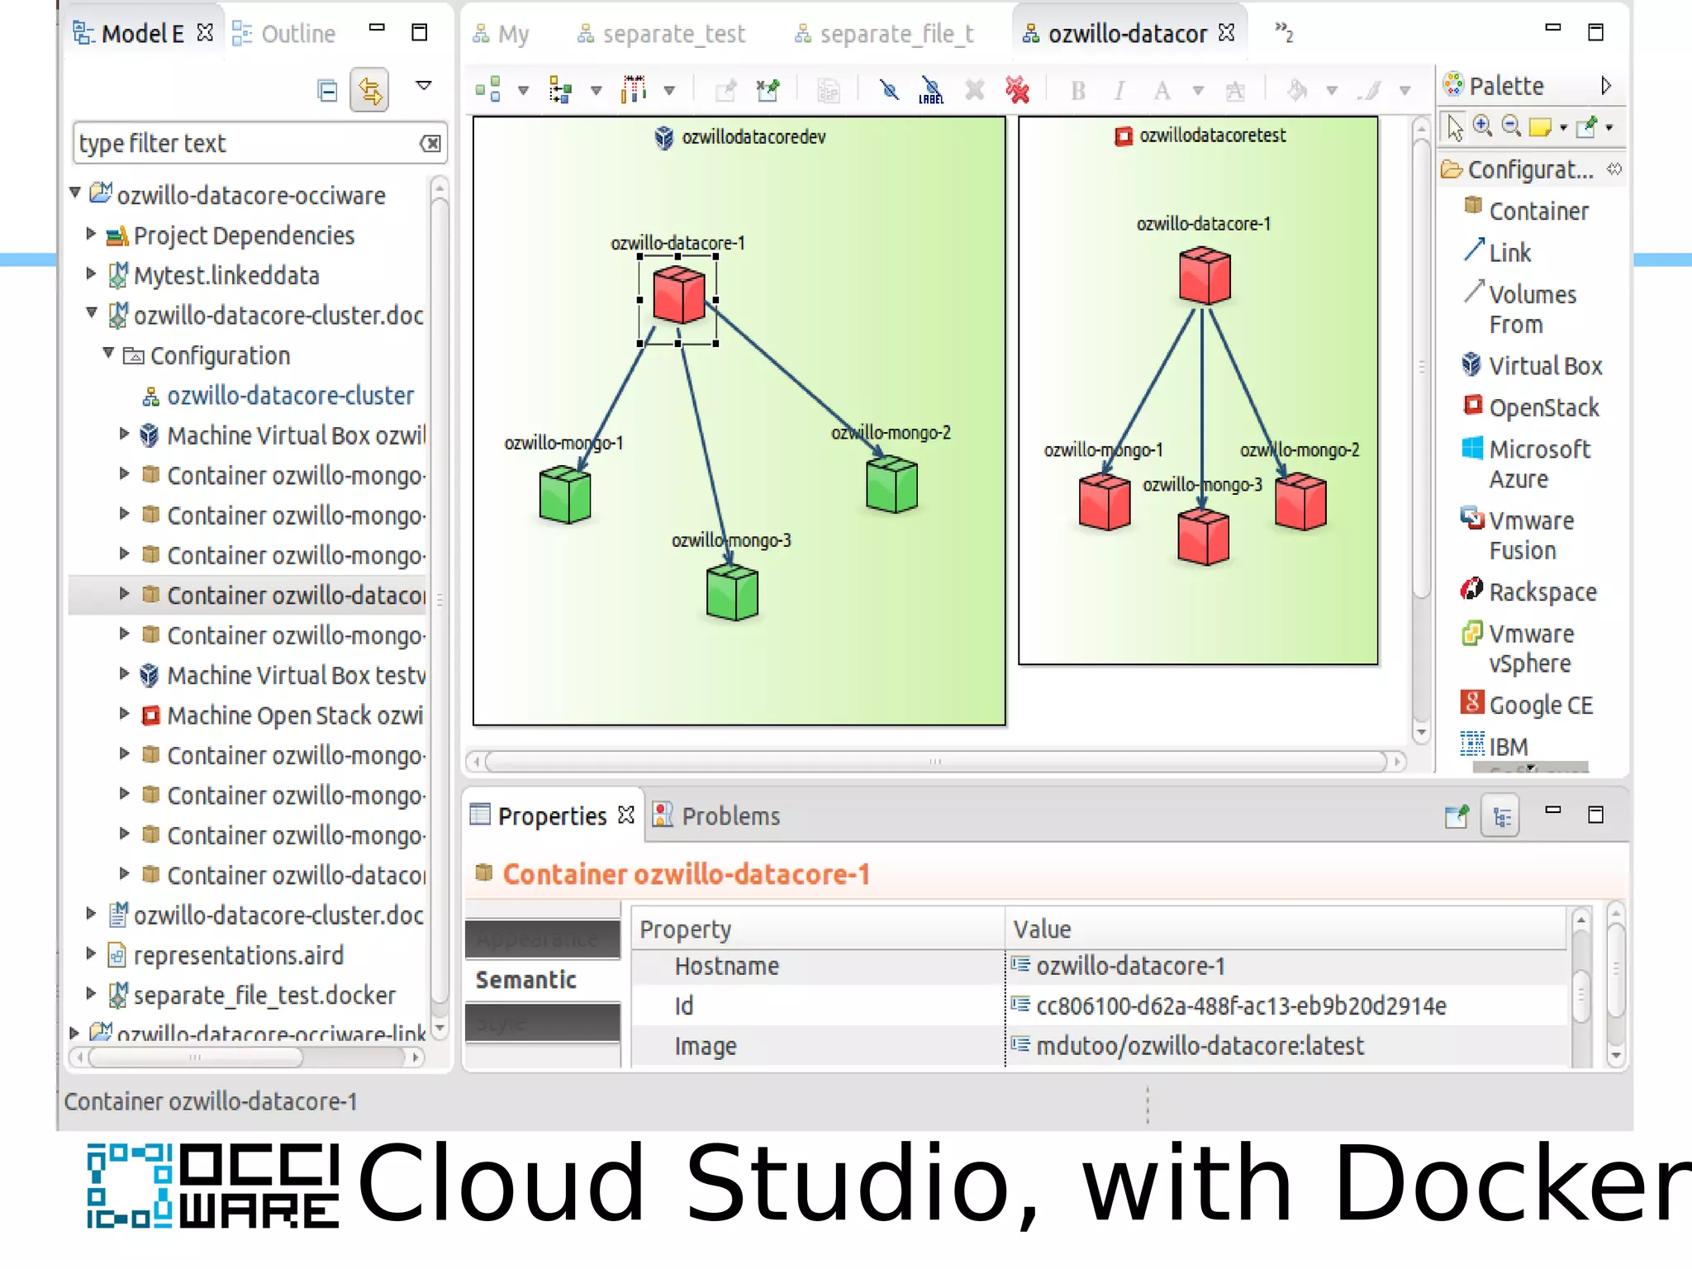This screenshot has width=1692, height=1269.
Task: Open ozwillo-datacore-cluster diagram item
Action: coord(278,396)
